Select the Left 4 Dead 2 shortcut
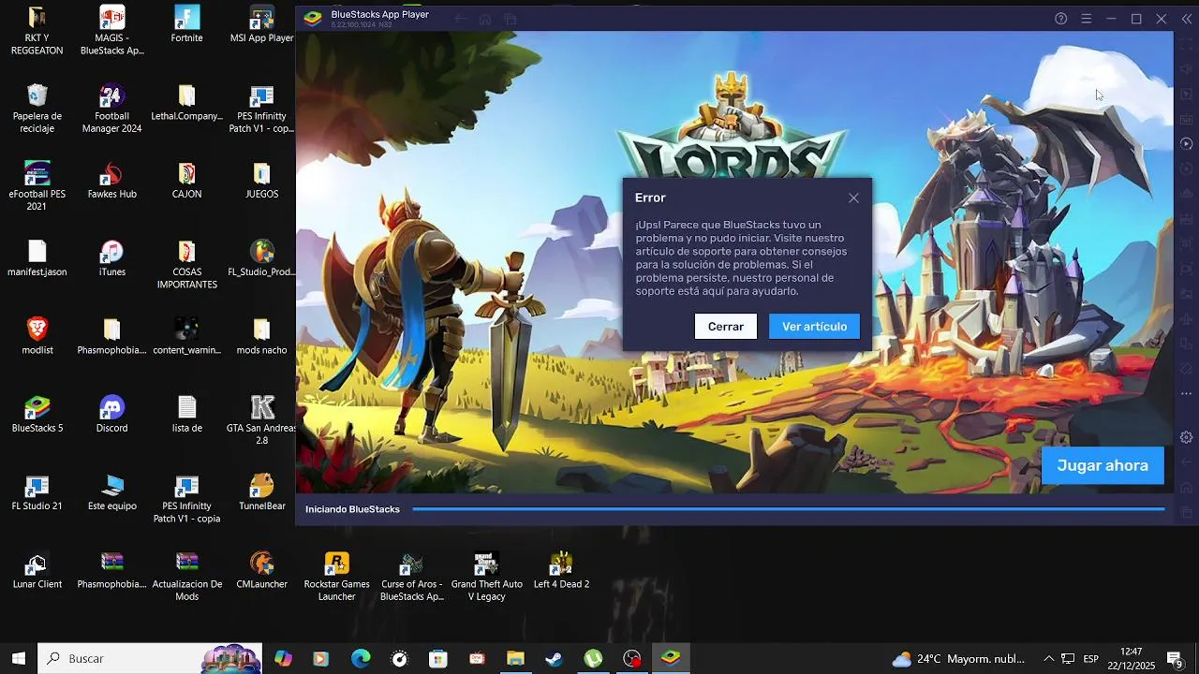 pos(562,569)
